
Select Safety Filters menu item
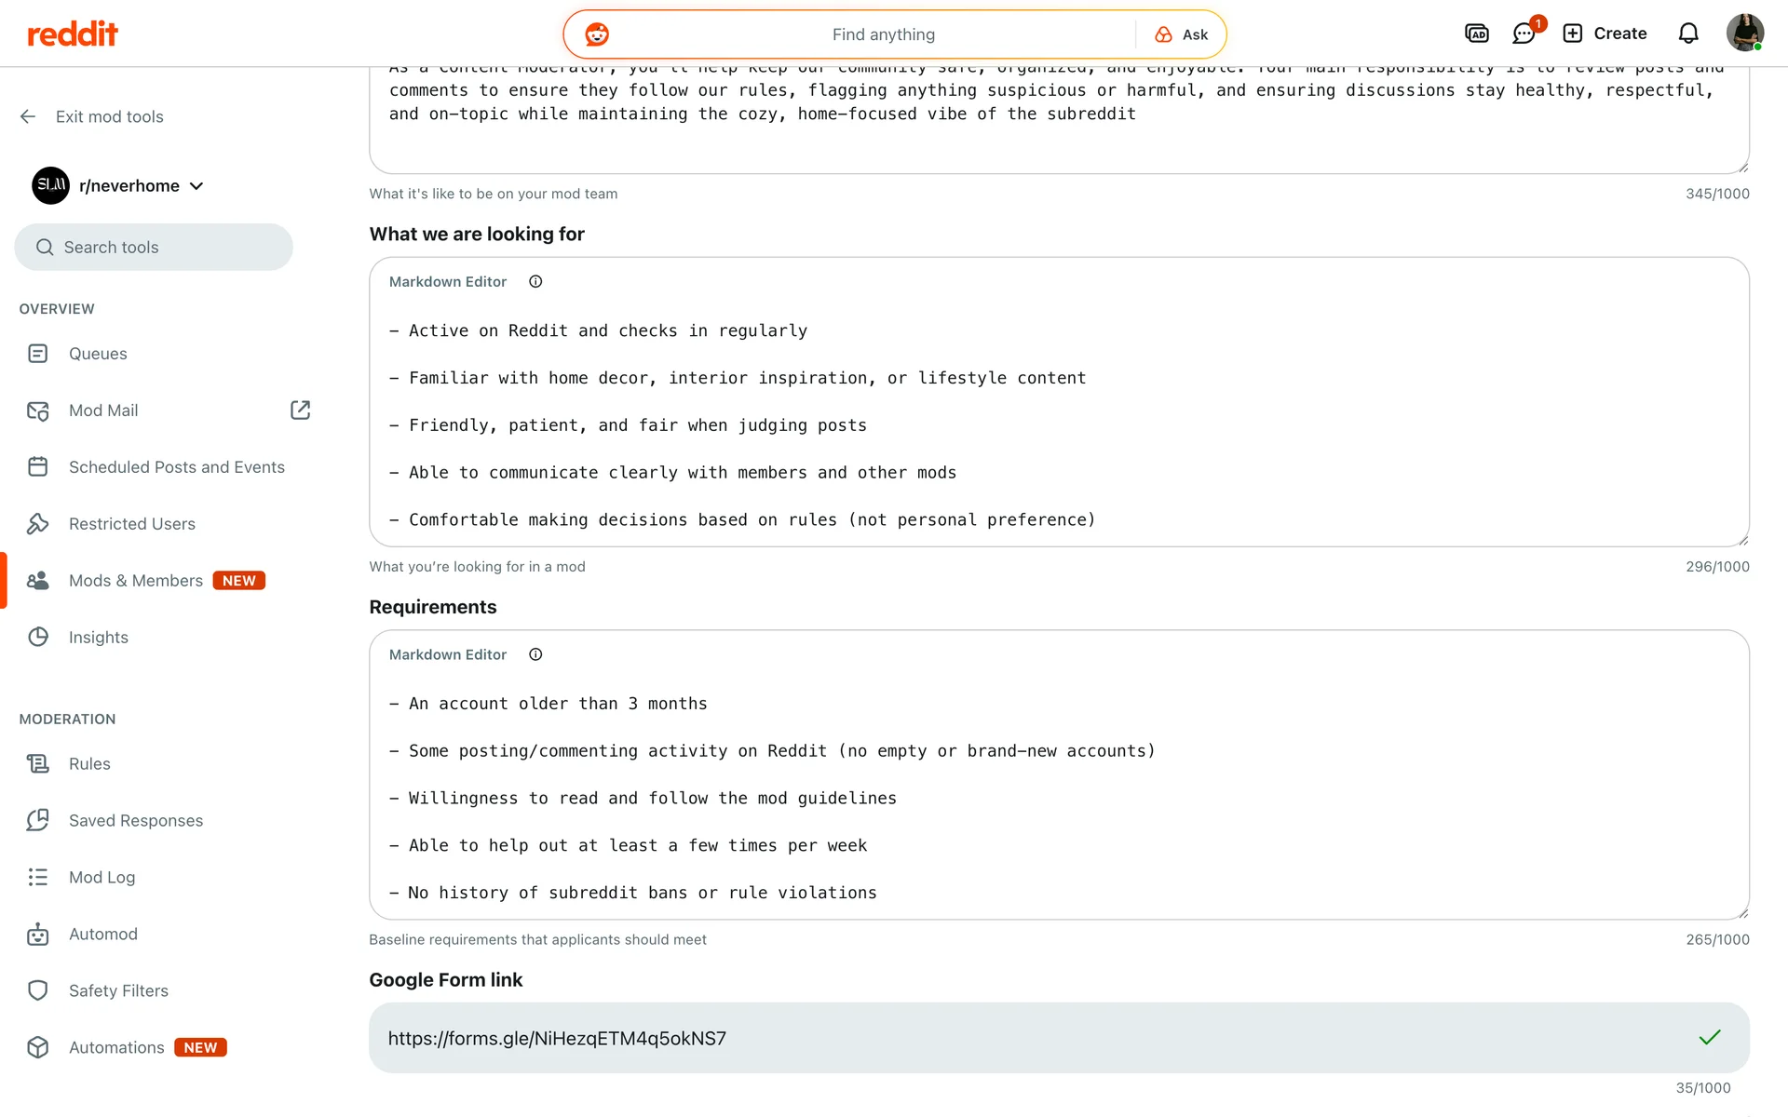(x=118, y=990)
